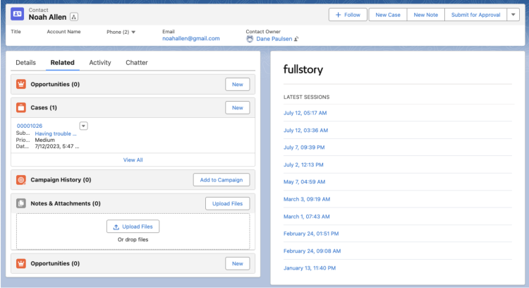Viewport: 529px width, 288px height.
Task: Open session March 3, 09:19 AM
Action: [307, 199]
